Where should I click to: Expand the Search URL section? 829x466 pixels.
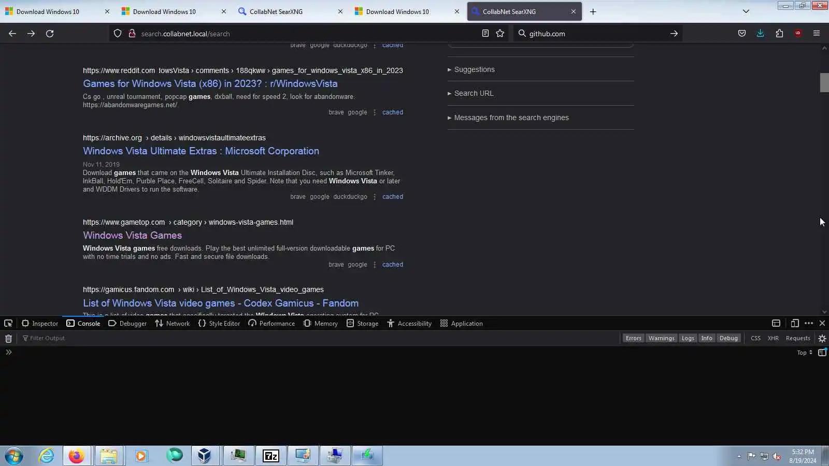pyautogui.click(x=470, y=93)
